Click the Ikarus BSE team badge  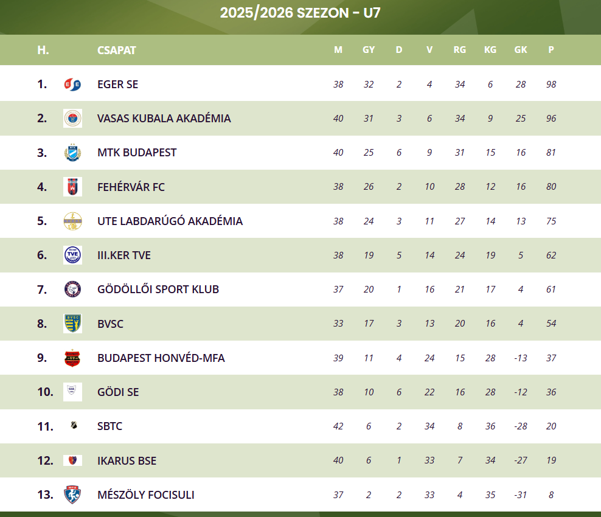click(x=72, y=460)
